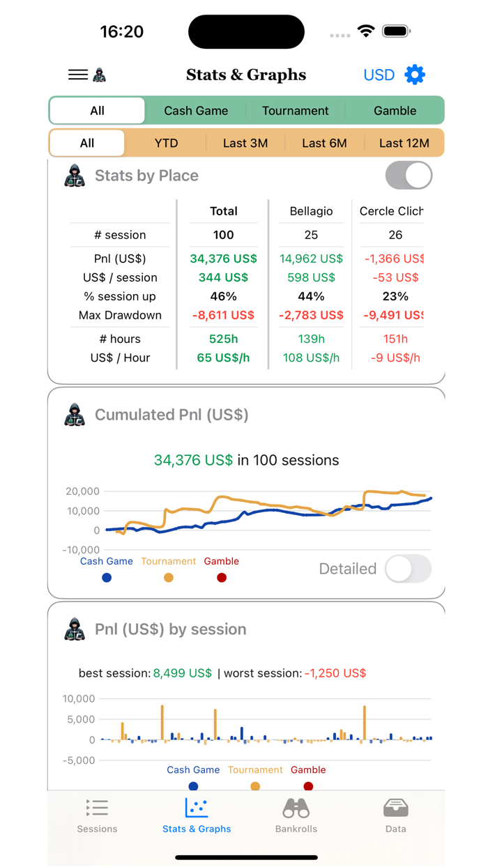Open Bankrolls via the binoculars icon
Viewport: 488px width, 867px height.
pos(296,808)
